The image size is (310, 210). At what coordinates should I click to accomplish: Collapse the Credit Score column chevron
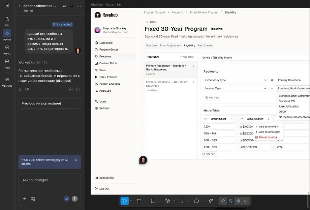pos(205,119)
